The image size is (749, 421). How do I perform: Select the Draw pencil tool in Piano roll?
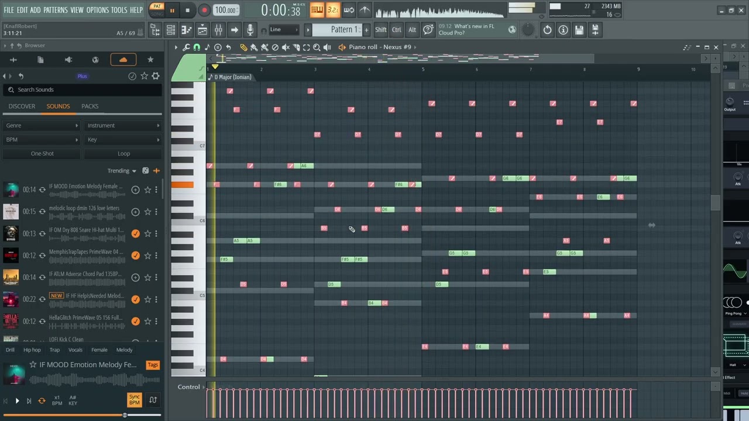pyautogui.click(x=243, y=47)
